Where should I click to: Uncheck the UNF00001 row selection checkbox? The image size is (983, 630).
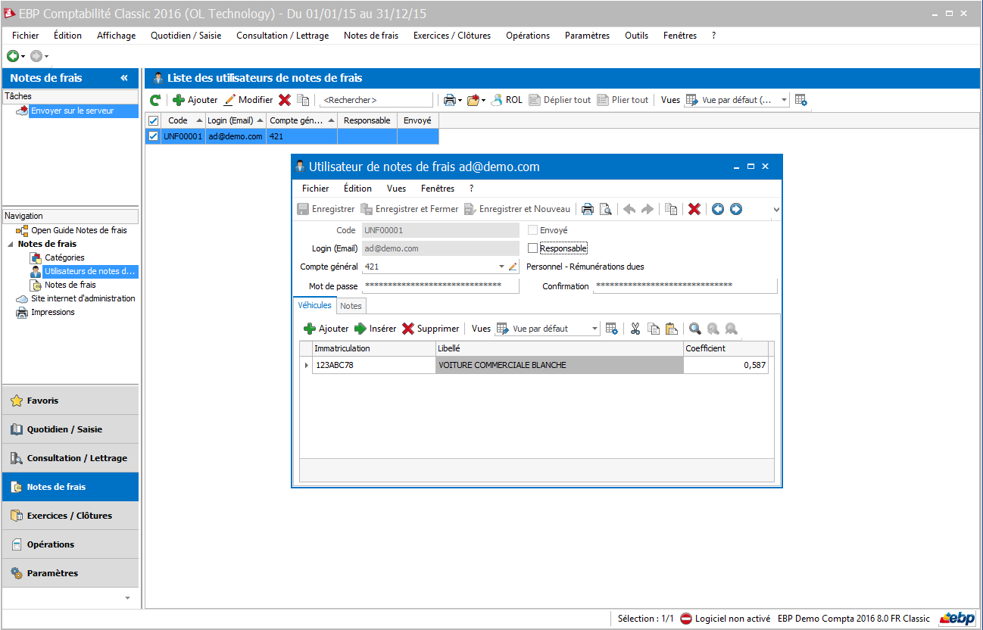[153, 136]
